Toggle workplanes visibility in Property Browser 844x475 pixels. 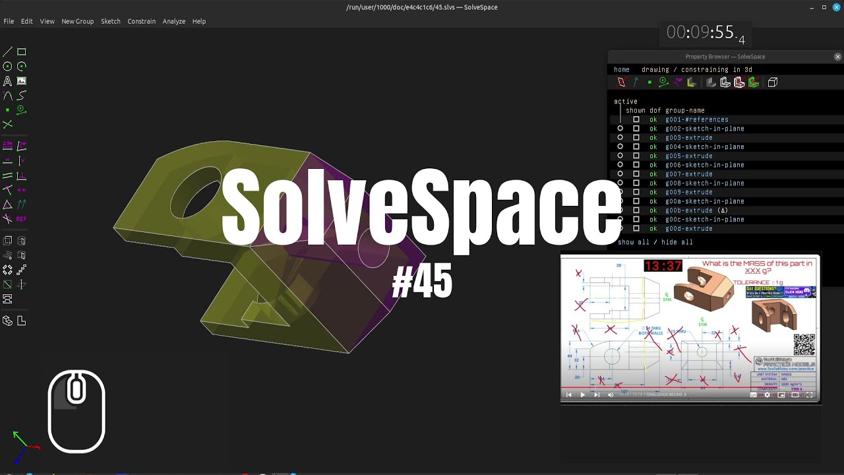621,82
